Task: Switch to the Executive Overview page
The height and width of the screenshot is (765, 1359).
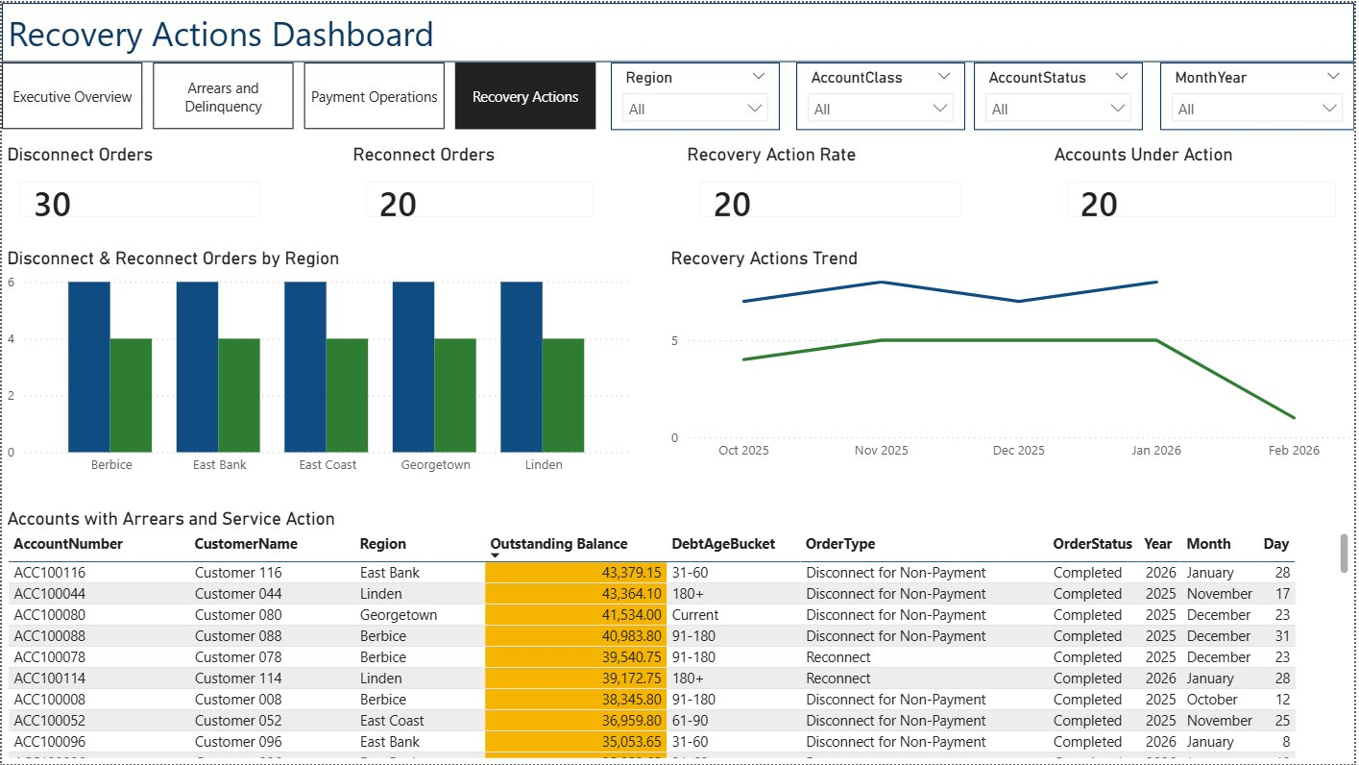Action: 73,96
